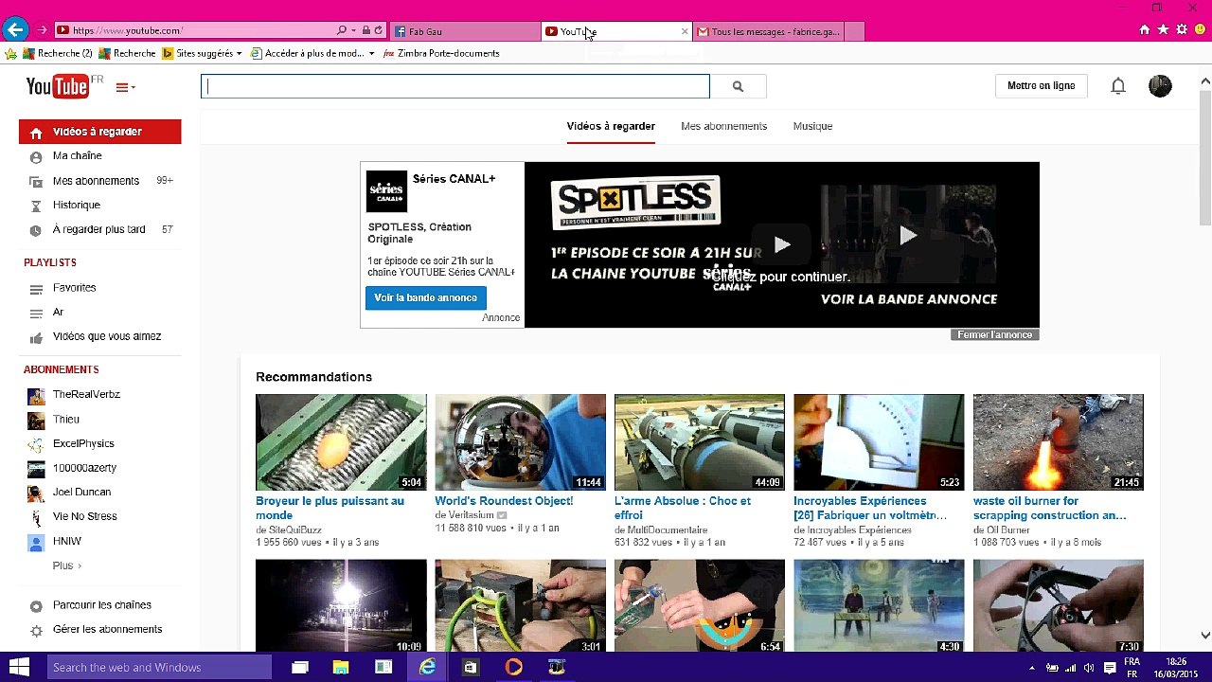Click the volume icon in system tray

coord(1088,668)
